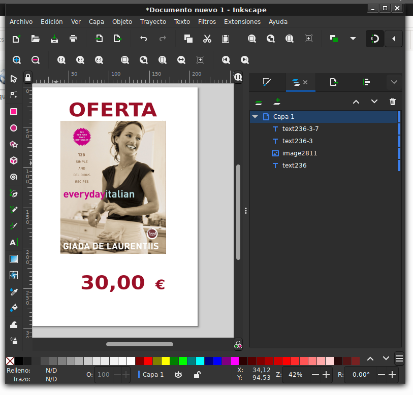Viewport: 413px width, 395px height.
Task: Add a new layer
Action: pyautogui.click(x=277, y=102)
